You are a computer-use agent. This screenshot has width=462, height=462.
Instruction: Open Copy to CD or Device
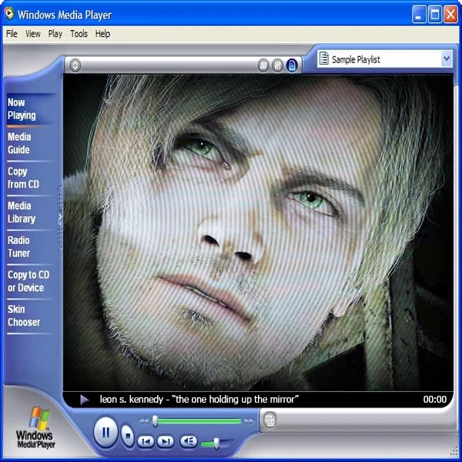tap(31, 281)
